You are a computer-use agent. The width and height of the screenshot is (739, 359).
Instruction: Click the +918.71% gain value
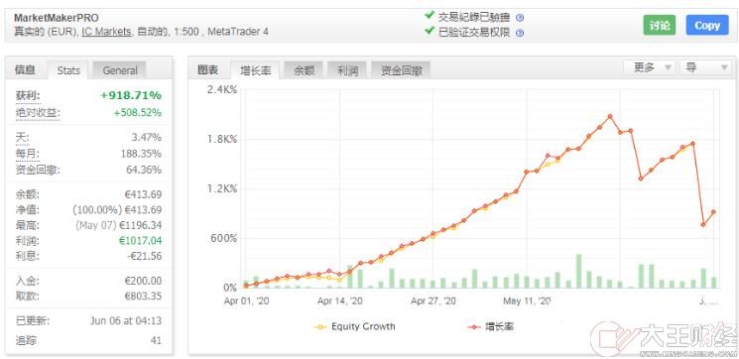(x=131, y=95)
